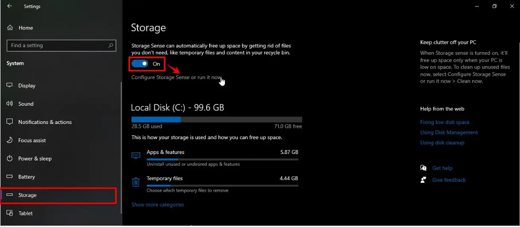Viewport: 520px width, 227px height.
Task: Turn off the Storage Sense toggle
Action: pyautogui.click(x=140, y=64)
